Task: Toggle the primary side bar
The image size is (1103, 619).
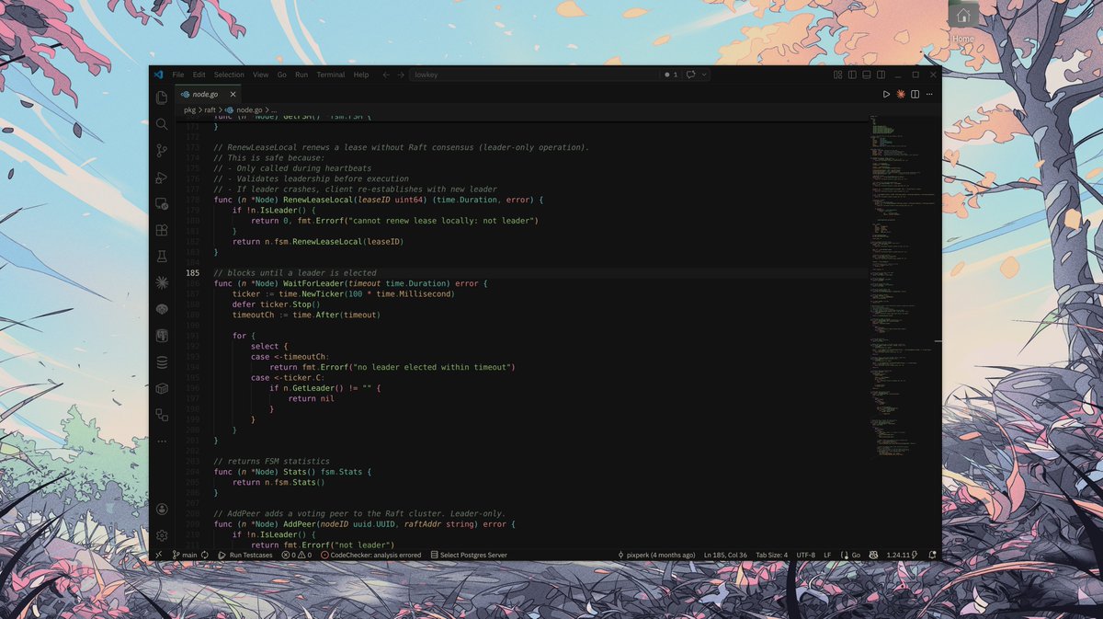Action: point(852,75)
